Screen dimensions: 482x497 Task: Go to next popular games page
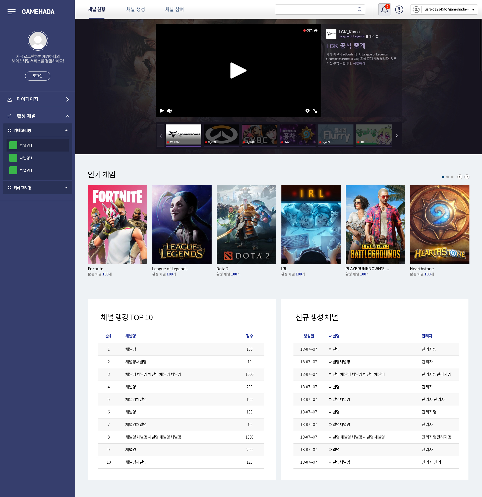pos(467,177)
